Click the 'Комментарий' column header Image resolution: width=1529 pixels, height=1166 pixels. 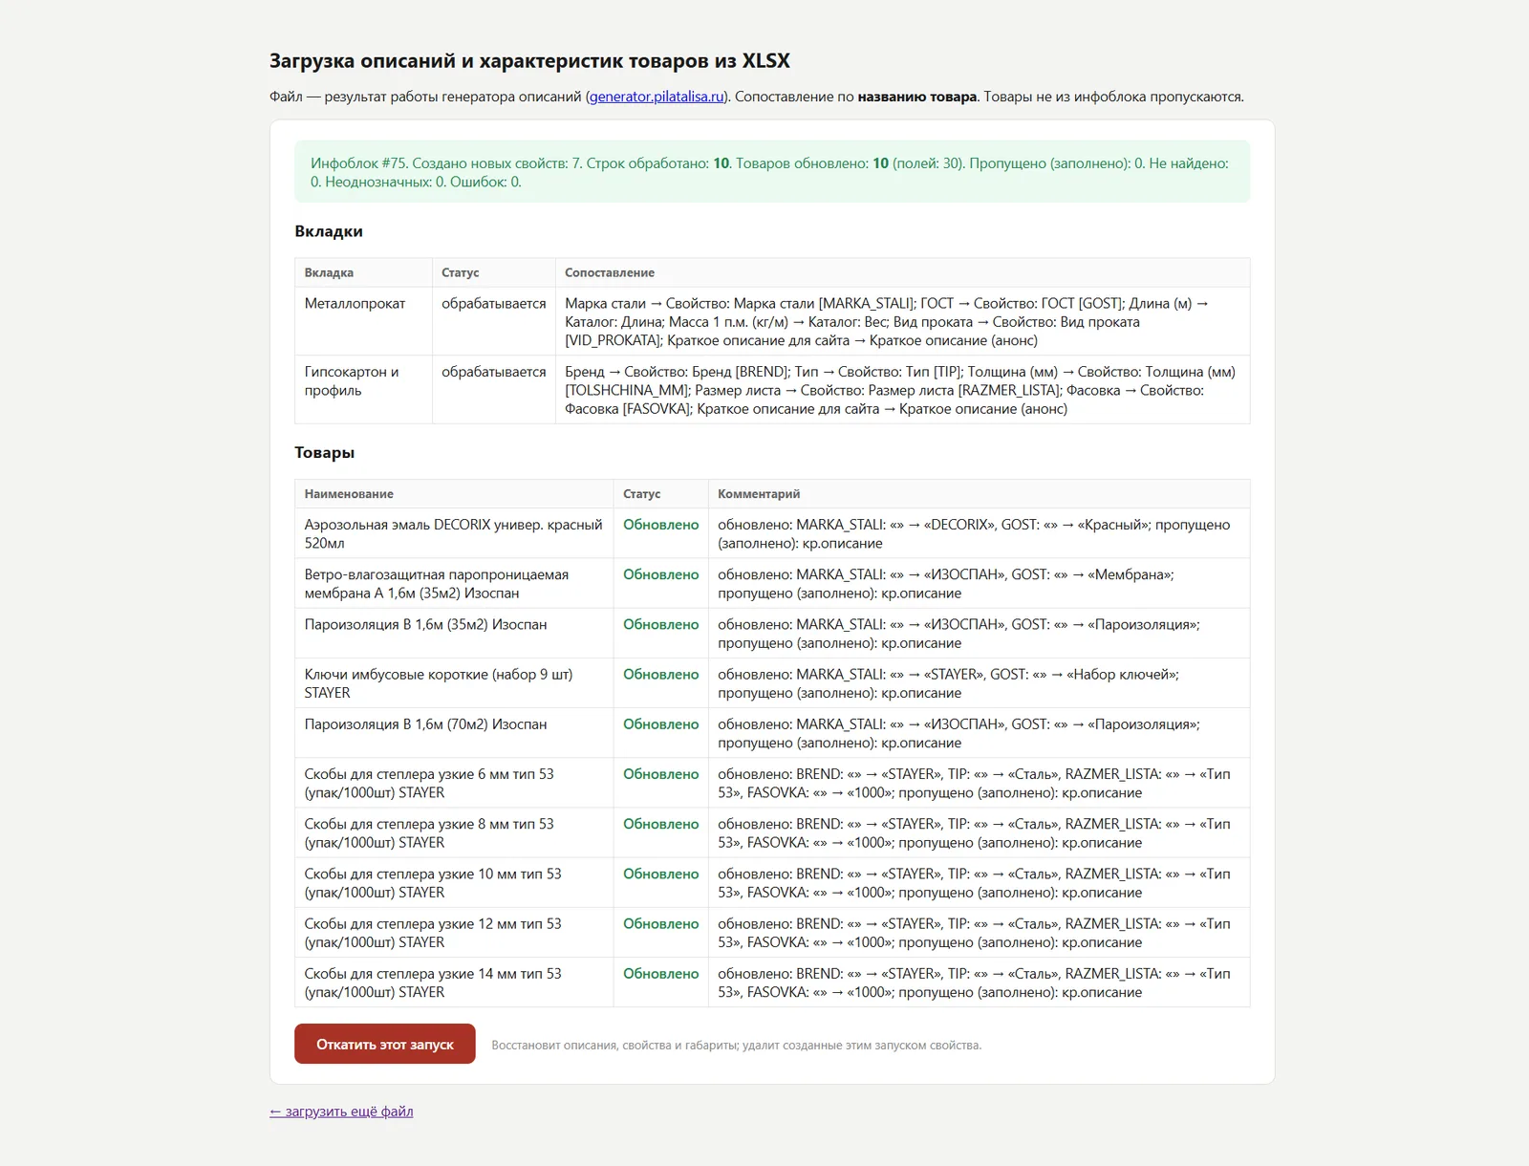tap(760, 494)
